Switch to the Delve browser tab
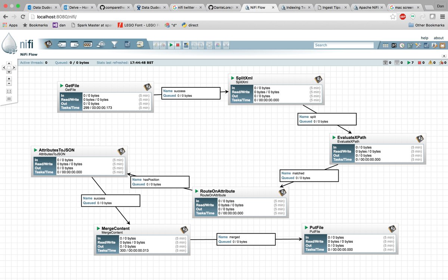 78,7
